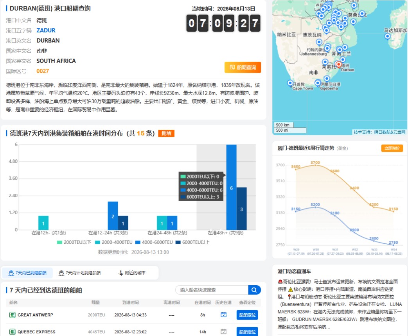The image size is (408, 336).
Task: Click the Cape Town map marker
Action: (x=290, y=83)
